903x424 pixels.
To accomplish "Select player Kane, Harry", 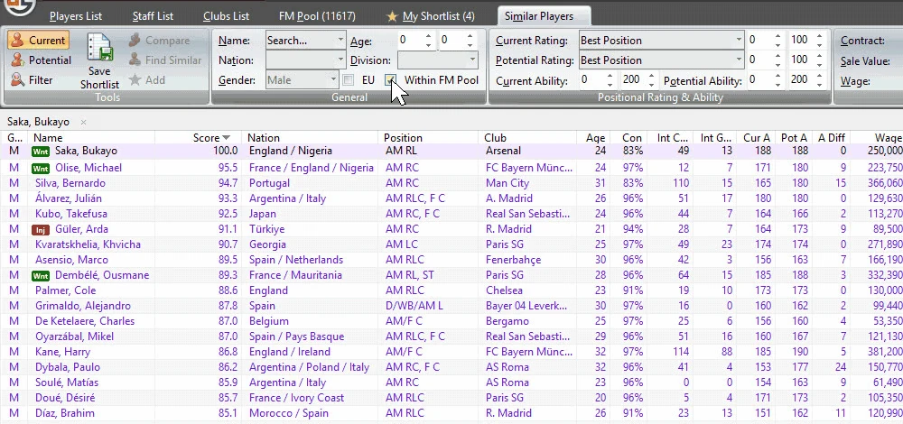I will 61,352.
